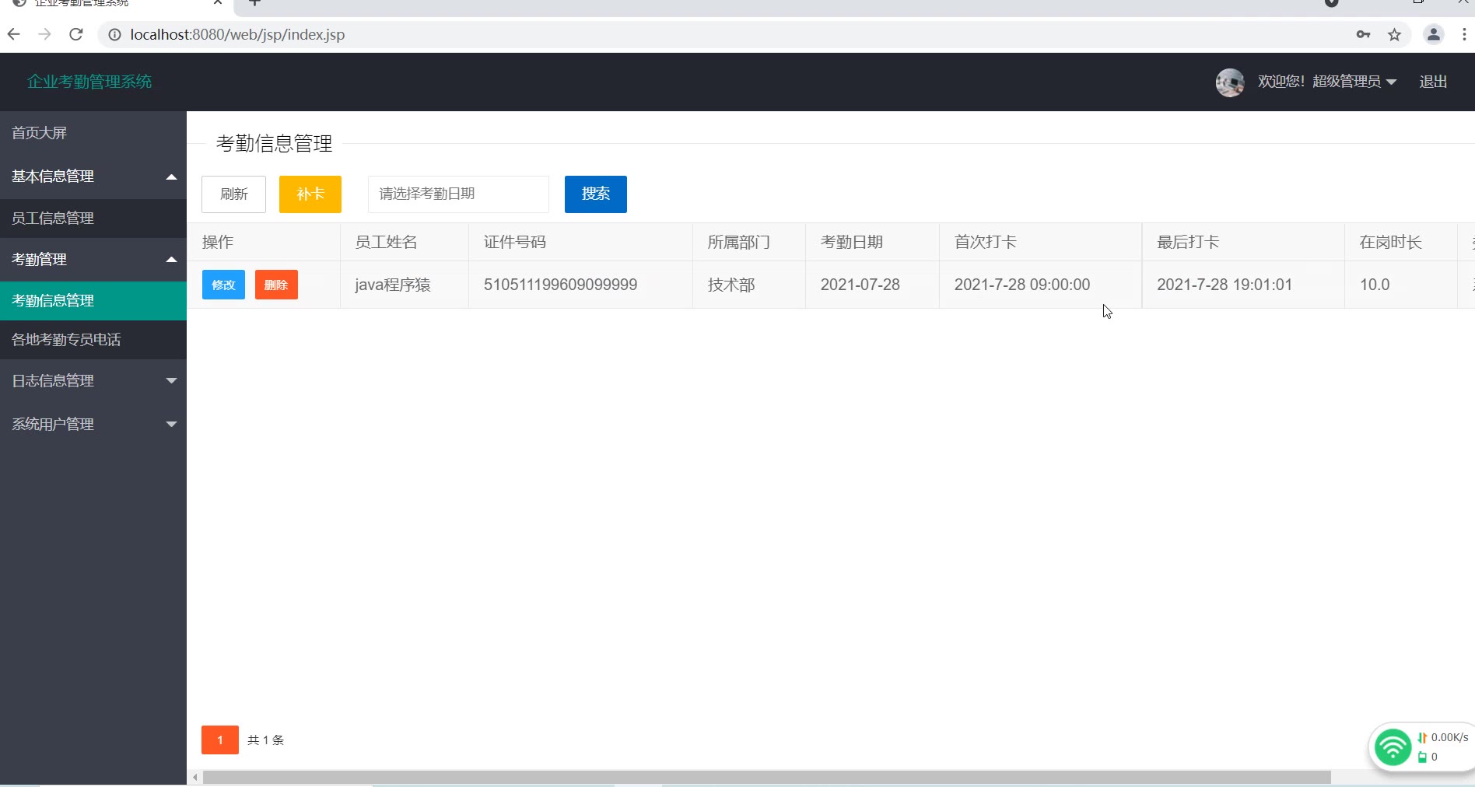Click the admin user avatar picture
The height and width of the screenshot is (787, 1475).
coord(1230,82)
